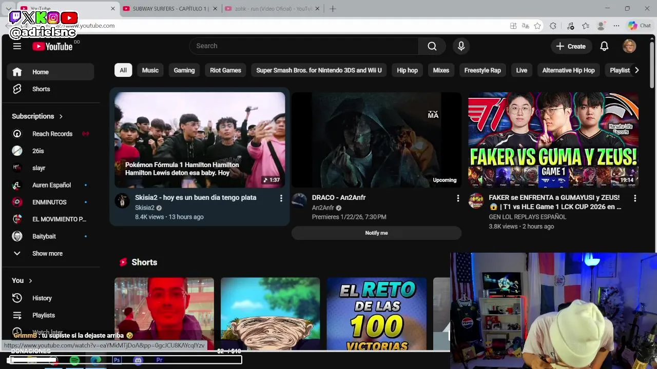Open Copilot Chat in browser toolbar

[639, 26]
